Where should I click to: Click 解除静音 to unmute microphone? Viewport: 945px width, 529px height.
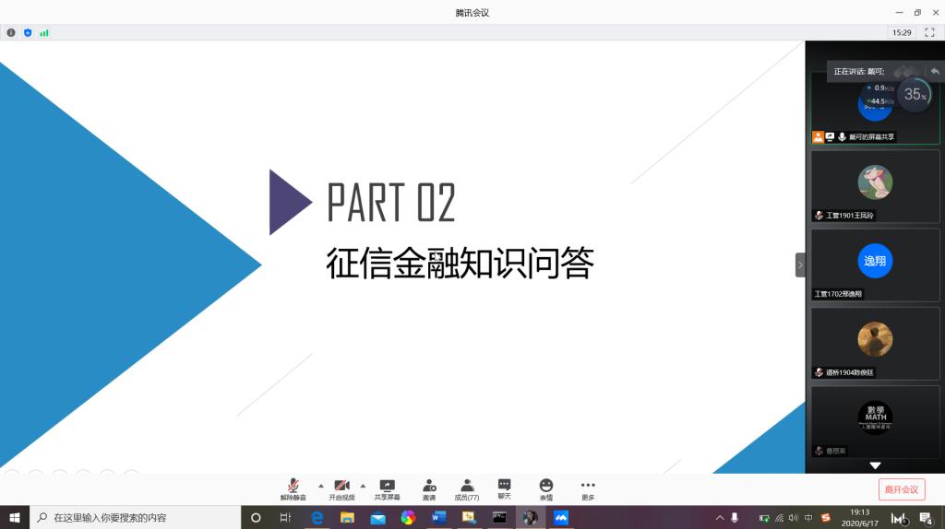coord(293,488)
